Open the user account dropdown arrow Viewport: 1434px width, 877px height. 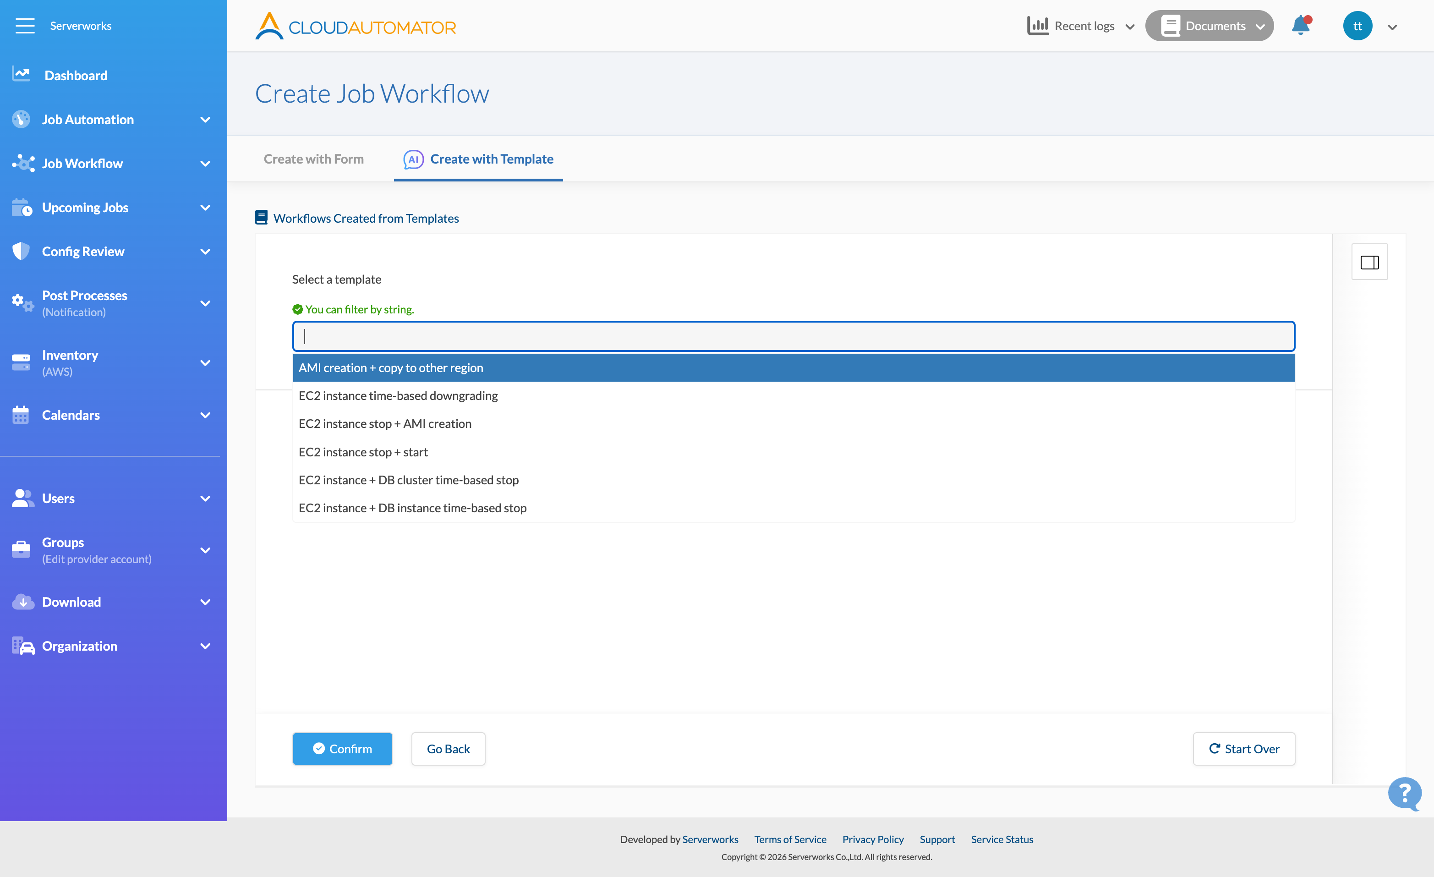click(1393, 27)
